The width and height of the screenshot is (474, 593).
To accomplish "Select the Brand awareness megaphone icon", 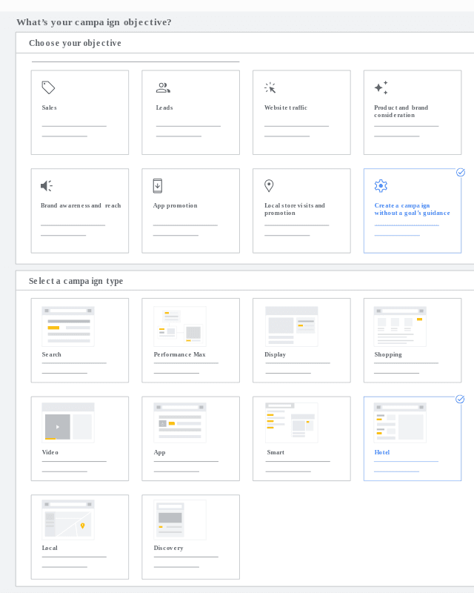I will coord(47,186).
